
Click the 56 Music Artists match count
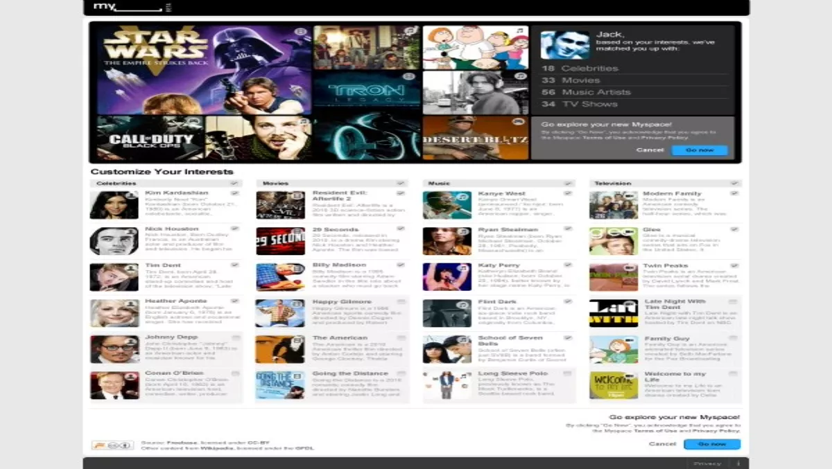coord(586,92)
